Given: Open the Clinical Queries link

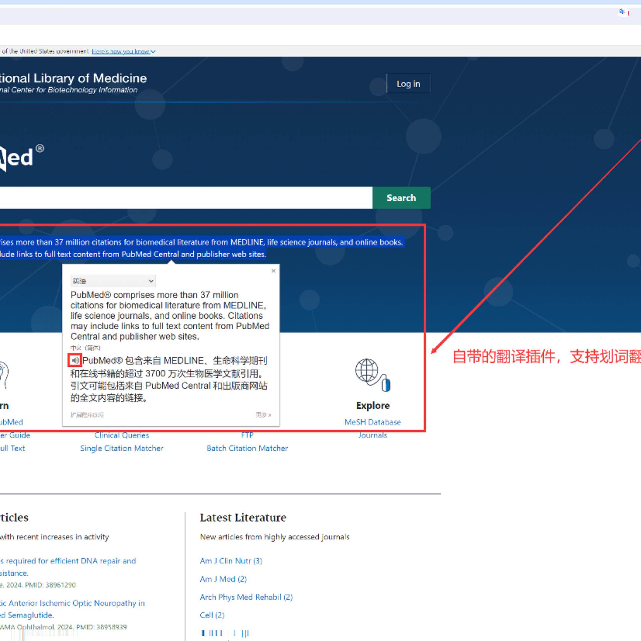Looking at the screenshot, I should click(122, 435).
